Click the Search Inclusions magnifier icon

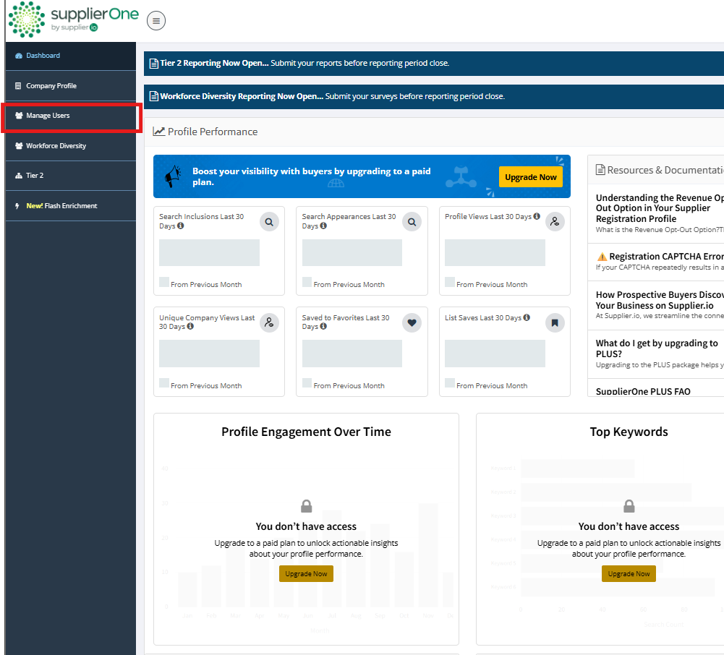(x=269, y=223)
